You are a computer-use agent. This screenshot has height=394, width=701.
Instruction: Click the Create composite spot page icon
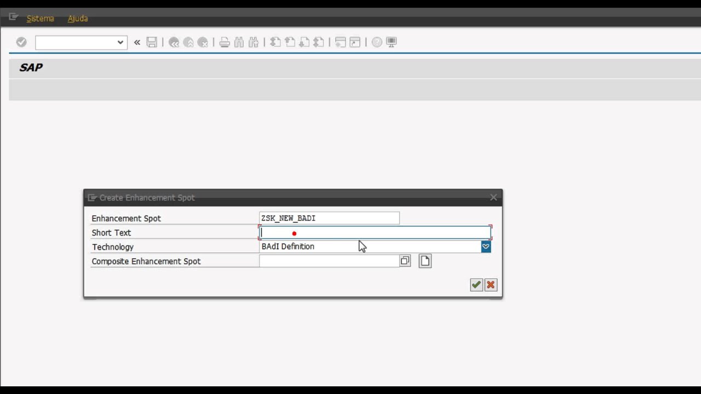(425, 261)
